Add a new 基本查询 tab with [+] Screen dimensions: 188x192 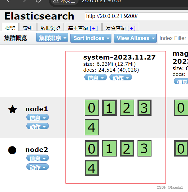point(94,28)
